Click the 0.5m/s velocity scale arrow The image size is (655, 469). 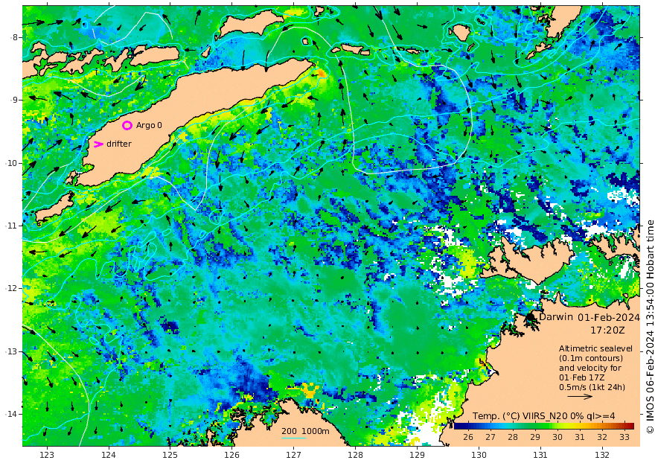click(579, 396)
